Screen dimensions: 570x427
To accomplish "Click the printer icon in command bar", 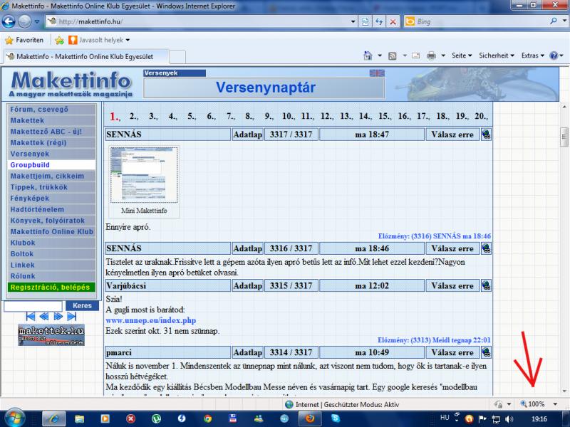I will point(431,56).
